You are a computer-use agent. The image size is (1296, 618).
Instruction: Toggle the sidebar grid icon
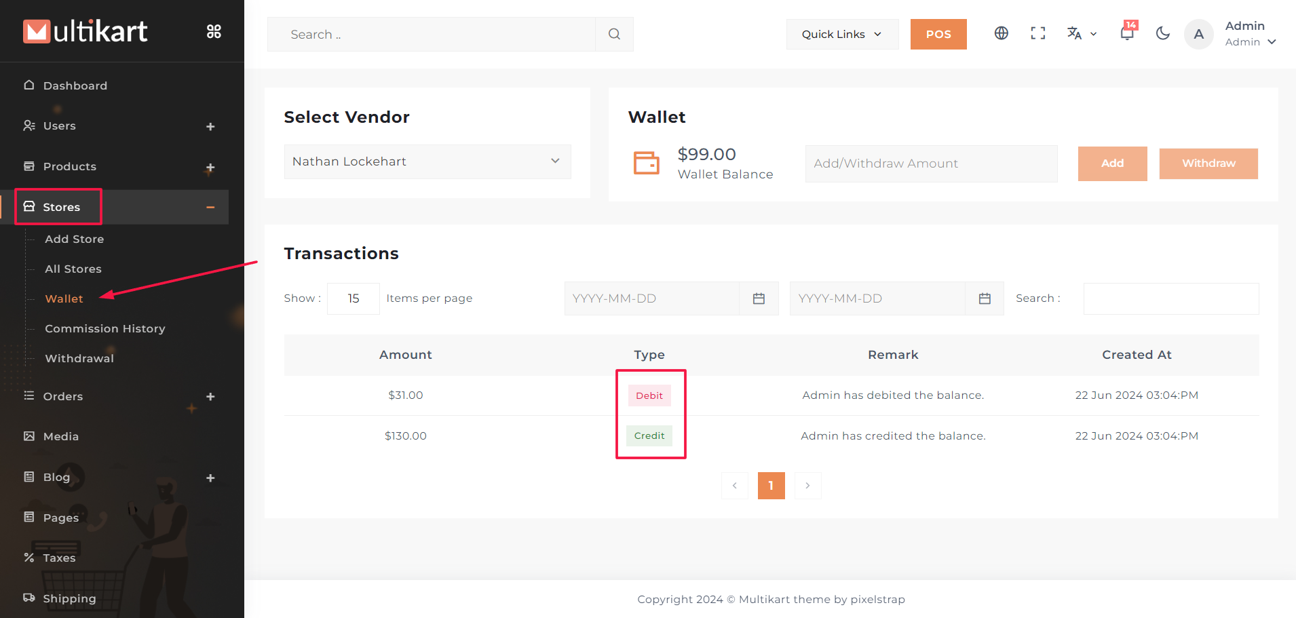click(214, 31)
